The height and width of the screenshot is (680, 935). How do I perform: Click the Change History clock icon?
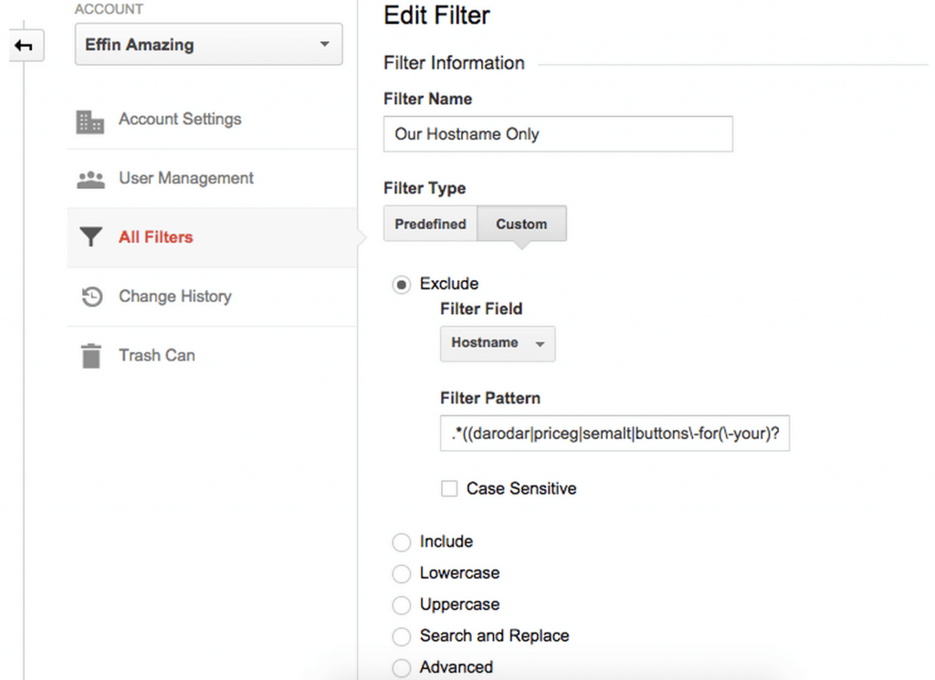92,297
